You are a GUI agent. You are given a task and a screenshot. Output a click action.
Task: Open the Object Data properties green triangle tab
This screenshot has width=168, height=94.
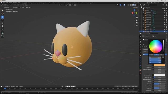(140, 68)
